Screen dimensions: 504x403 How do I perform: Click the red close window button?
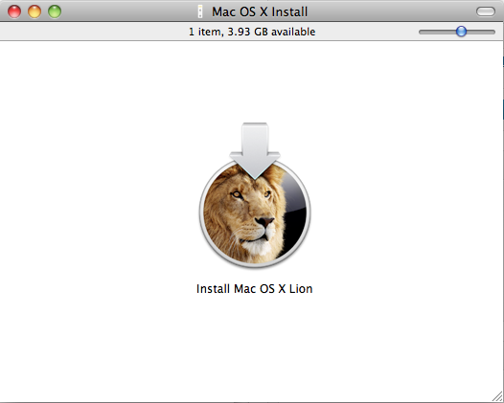pyautogui.click(x=14, y=11)
